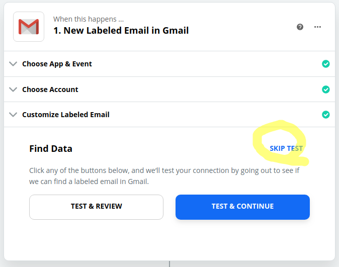This screenshot has width=339, height=267.
Task: Click the Gmail app icon
Action: click(29, 27)
